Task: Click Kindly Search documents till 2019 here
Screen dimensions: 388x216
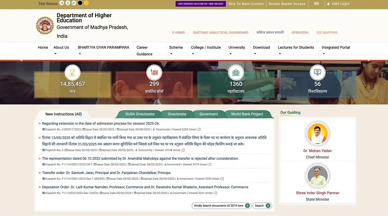Action: pyautogui.click(x=221, y=206)
